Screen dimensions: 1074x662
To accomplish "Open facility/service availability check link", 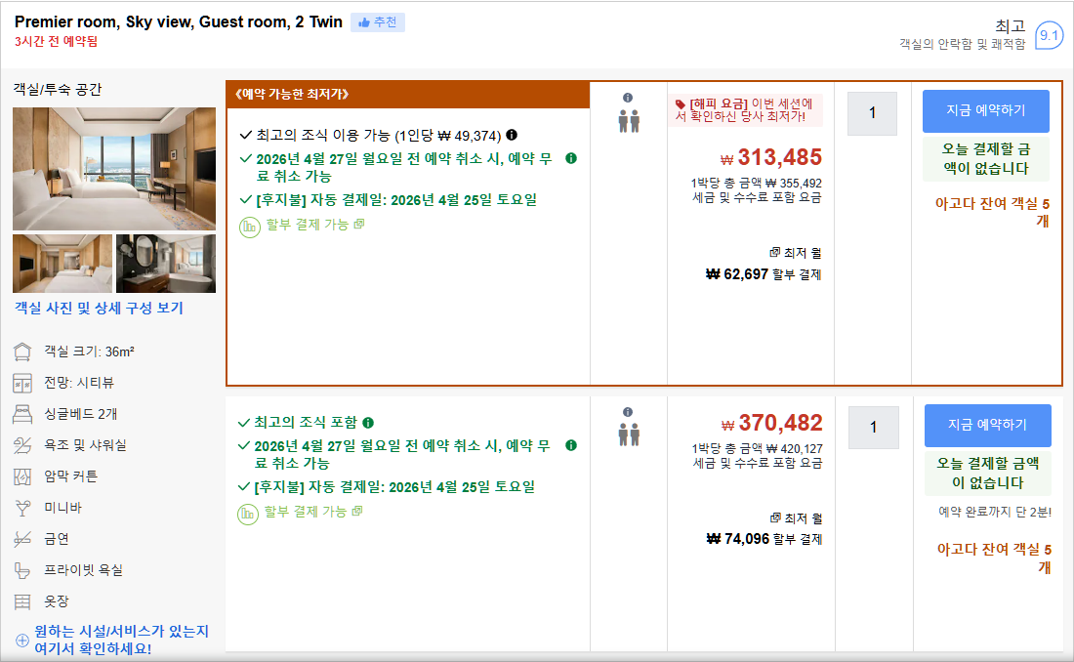I will tap(121, 641).
